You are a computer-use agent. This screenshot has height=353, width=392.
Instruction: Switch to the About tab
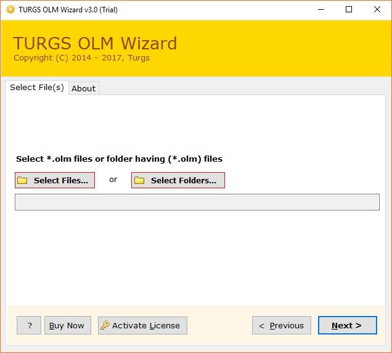pos(83,88)
